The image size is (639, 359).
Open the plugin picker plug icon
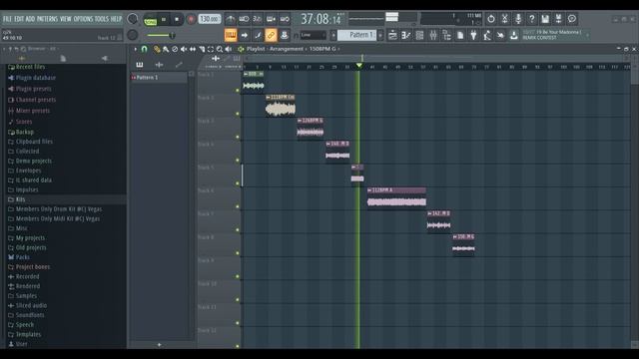tap(473, 36)
